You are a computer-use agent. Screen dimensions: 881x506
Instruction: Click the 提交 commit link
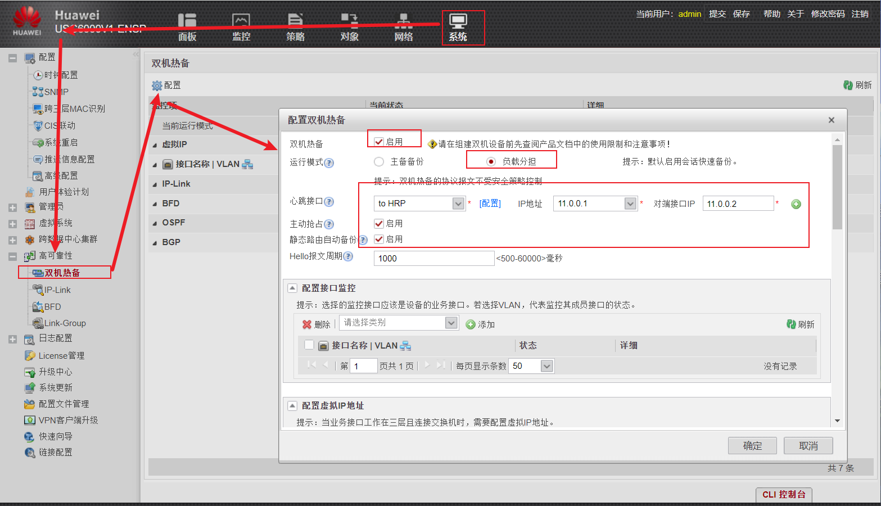pos(717,13)
